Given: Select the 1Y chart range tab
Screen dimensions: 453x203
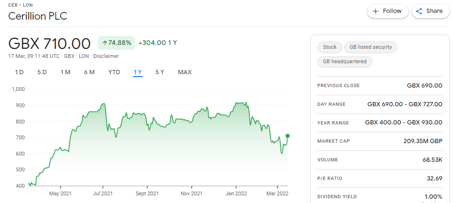Looking at the screenshot, I should pos(138,72).
